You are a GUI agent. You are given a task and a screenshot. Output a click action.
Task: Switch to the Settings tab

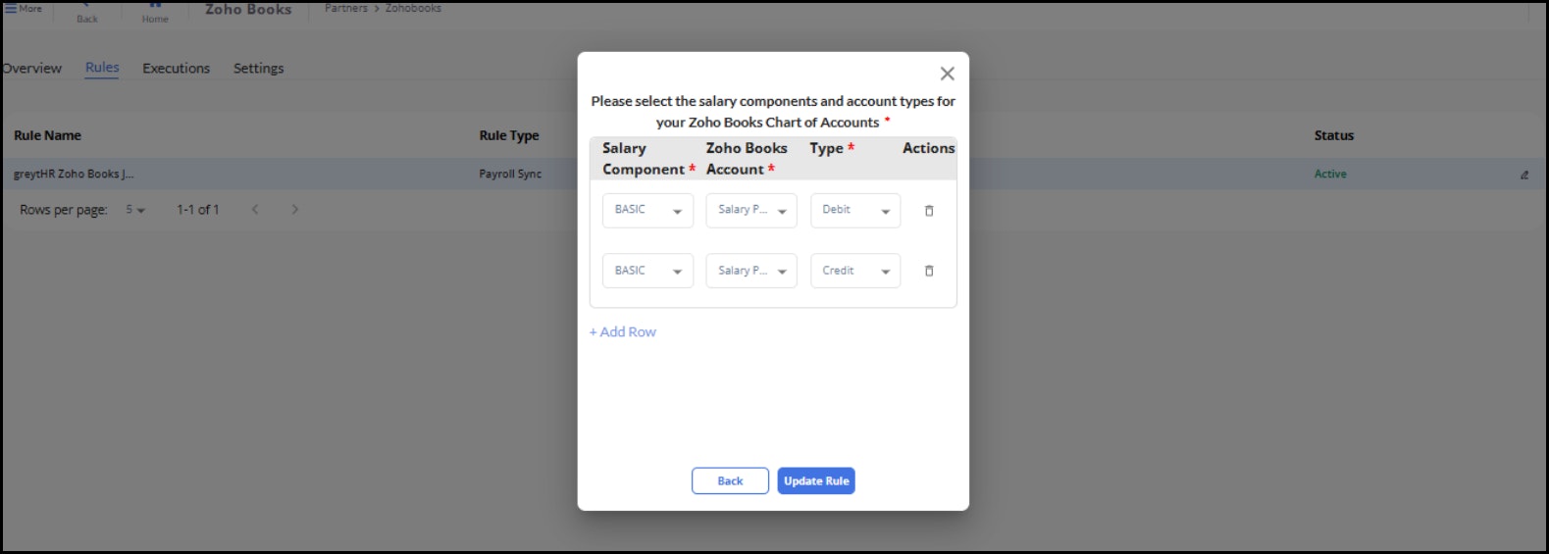(258, 69)
